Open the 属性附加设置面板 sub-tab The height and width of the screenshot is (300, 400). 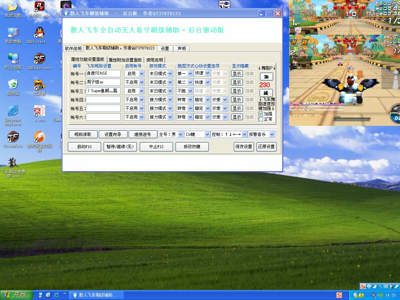pyautogui.click(x=125, y=60)
